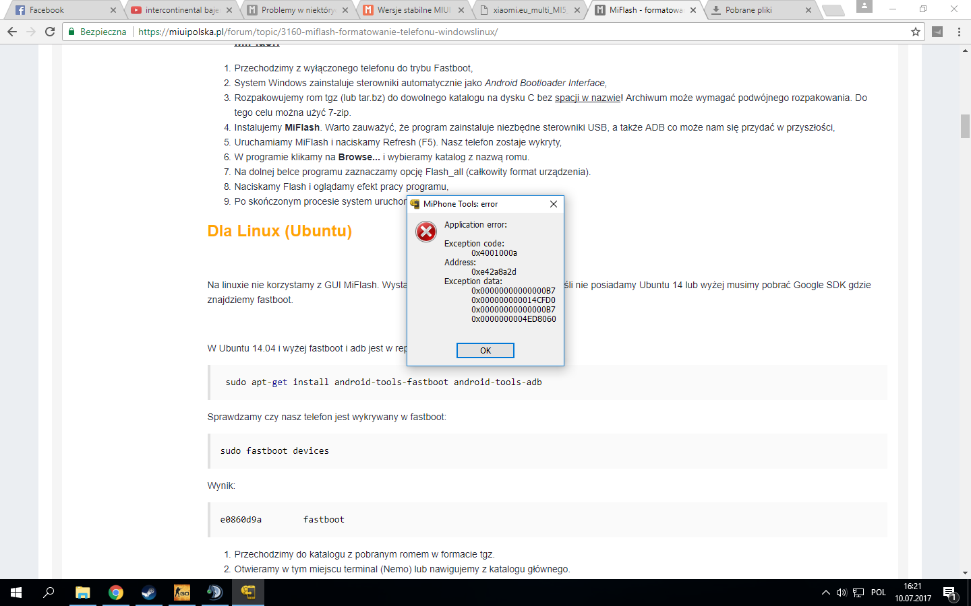Viewport: 971px width, 606px height.
Task: Open File Explorer from the taskbar
Action: (x=82, y=593)
